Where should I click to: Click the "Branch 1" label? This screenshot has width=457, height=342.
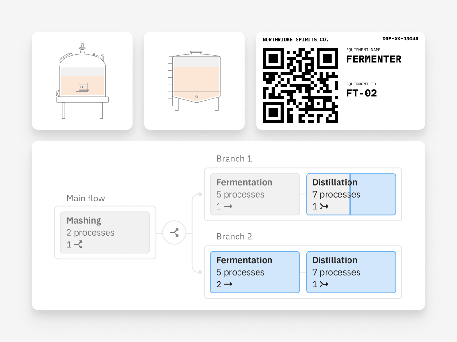click(x=234, y=159)
